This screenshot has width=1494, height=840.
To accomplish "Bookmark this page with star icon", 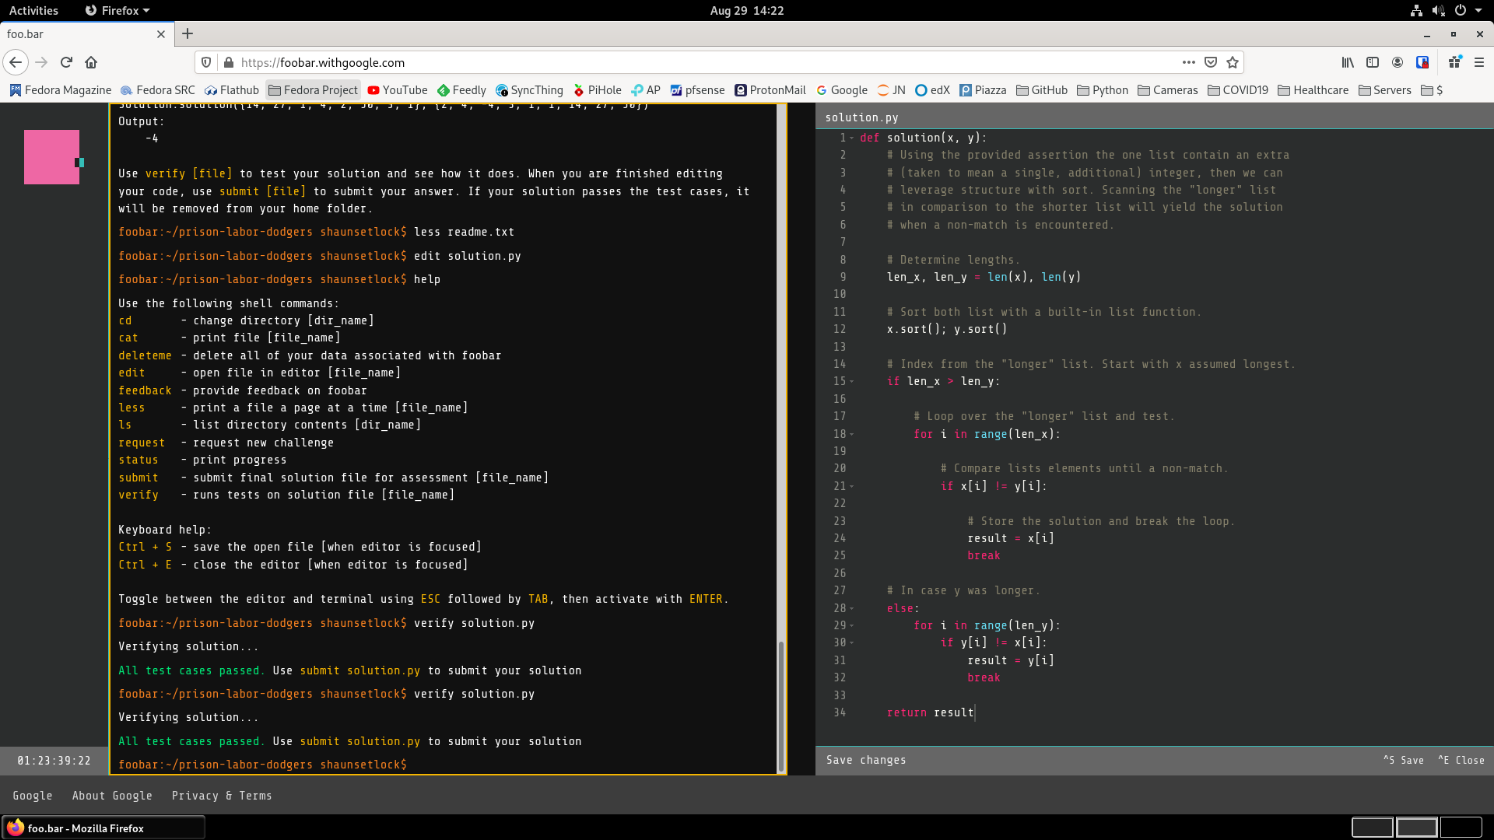I will [x=1233, y=62].
